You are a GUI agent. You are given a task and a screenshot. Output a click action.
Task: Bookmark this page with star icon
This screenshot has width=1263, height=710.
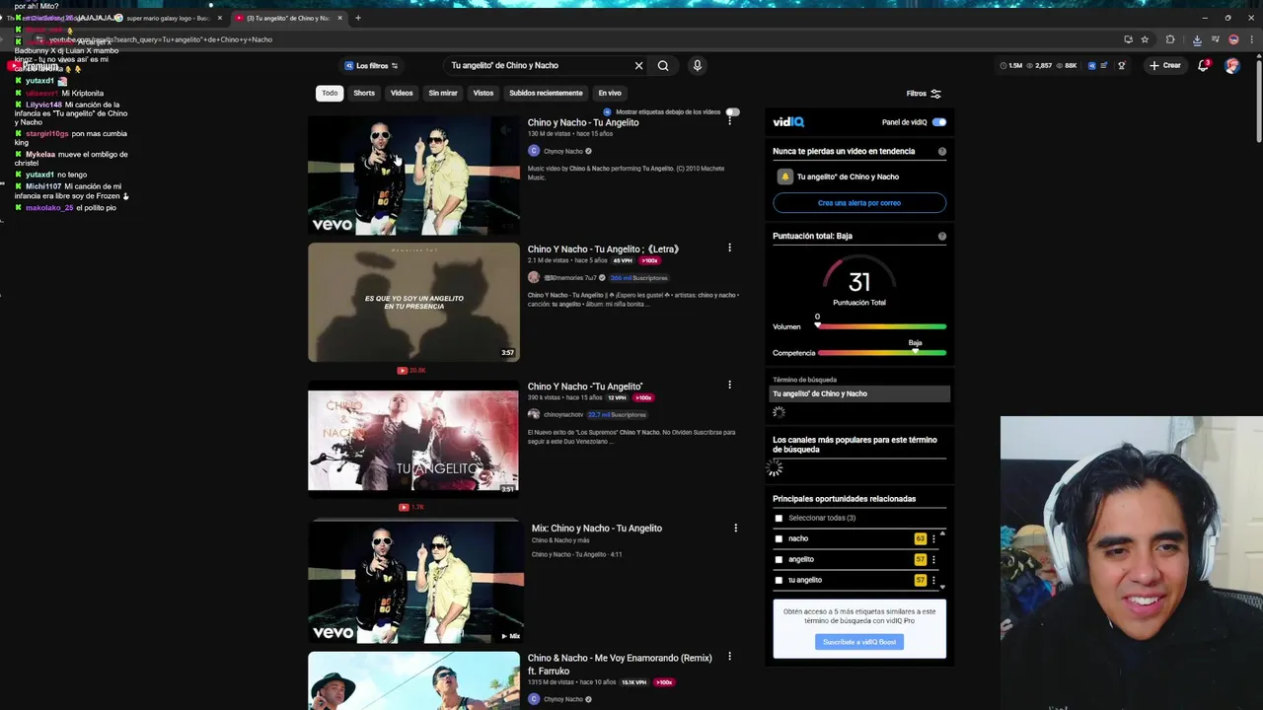pos(1145,39)
